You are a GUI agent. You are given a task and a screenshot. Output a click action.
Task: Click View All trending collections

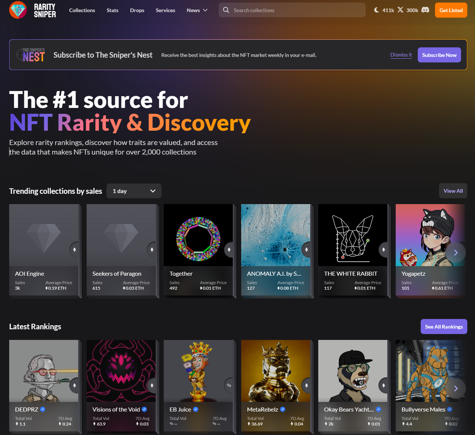click(453, 191)
